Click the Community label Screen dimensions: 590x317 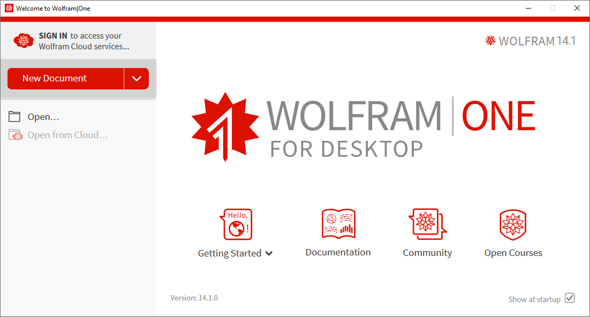click(427, 253)
